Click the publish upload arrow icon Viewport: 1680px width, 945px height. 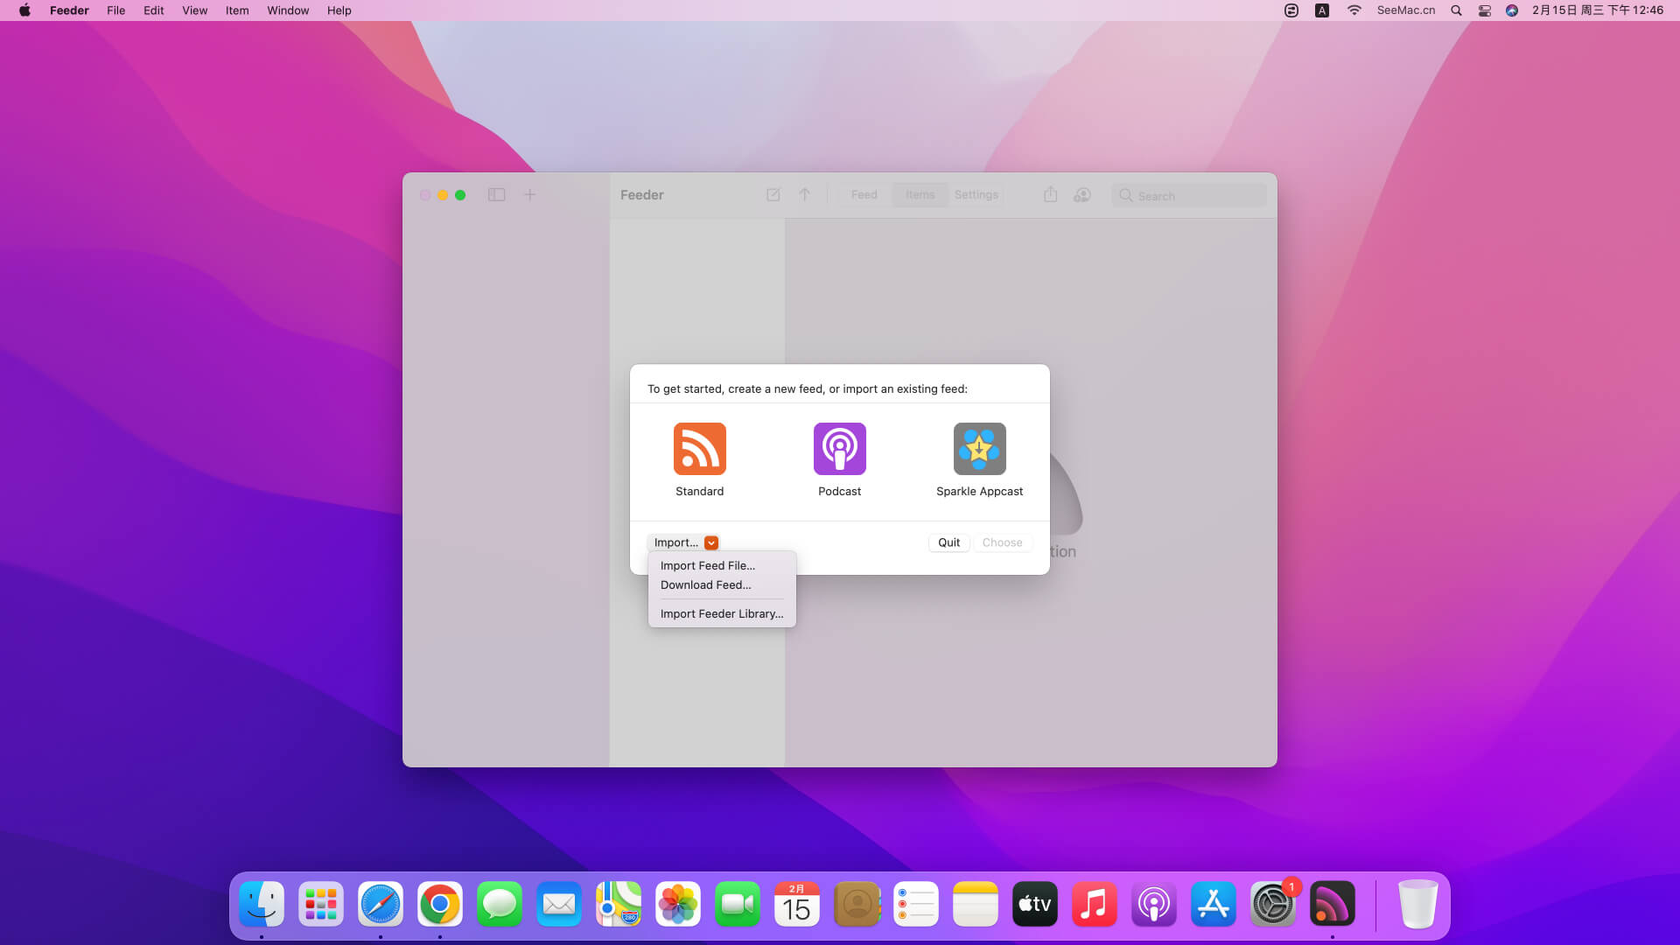(x=804, y=195)
